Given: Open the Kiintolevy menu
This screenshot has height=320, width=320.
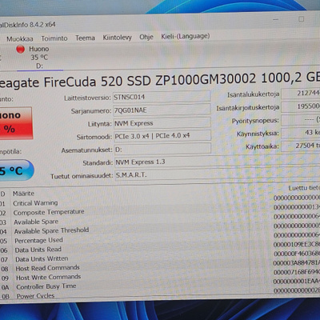Looking at the screenshot, I should 118,38.
